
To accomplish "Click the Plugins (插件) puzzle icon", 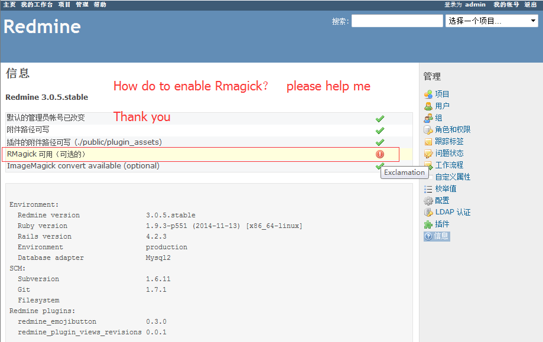I will (428, 224).
